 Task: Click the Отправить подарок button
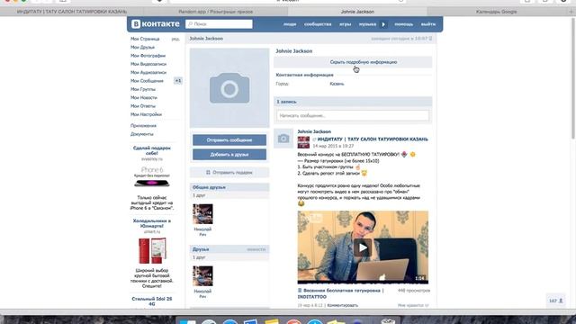click(x=229, y=172)
